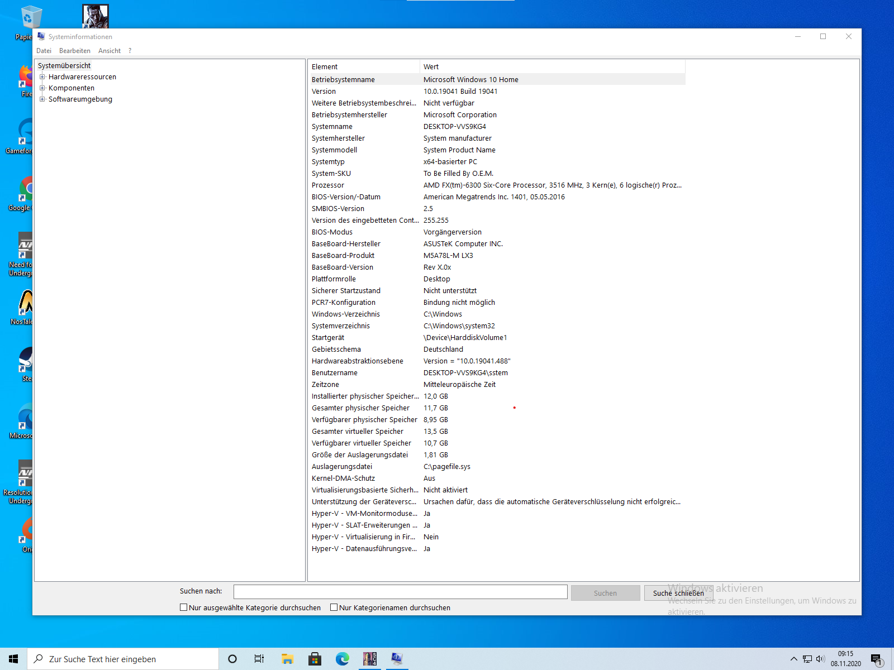Screen dimensions: 894x670
Task: Select the Version '10.0.19041 Build 19041' row
Action: click(x=497, y=91)
